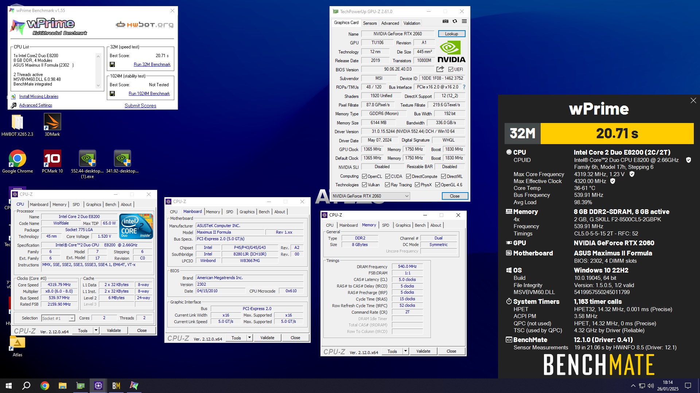Toggle OpenGL 4.6 checkbox
Image resolution: width=700 pixels, height=393 pixels.
point(437,185)
